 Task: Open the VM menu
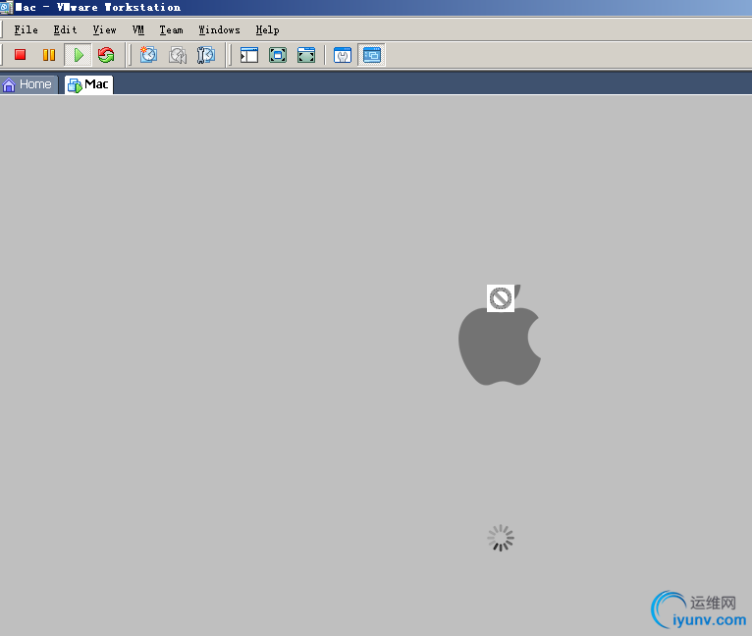pyautogui.click(x=138, y=29)
